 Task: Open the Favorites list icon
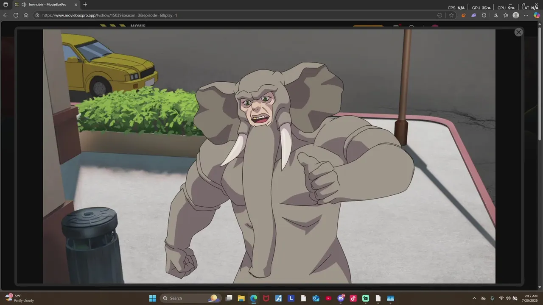[506, 15]
